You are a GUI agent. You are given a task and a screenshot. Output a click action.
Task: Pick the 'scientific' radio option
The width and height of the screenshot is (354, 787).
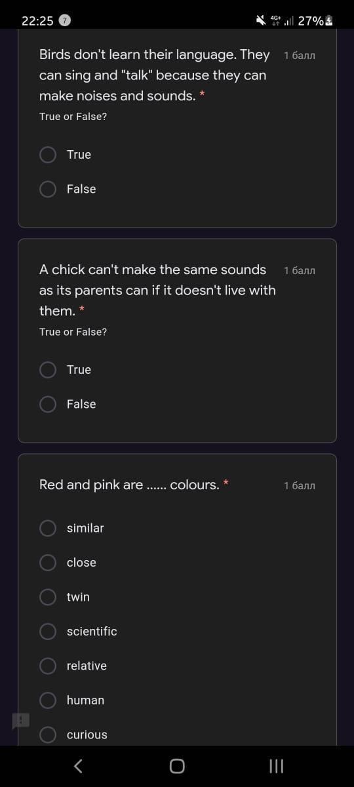pos(78,632)
